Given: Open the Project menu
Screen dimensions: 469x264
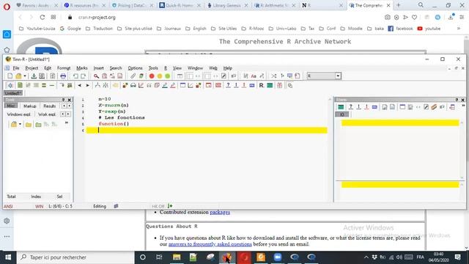Looking at the screenshot, I should (32, 68).
